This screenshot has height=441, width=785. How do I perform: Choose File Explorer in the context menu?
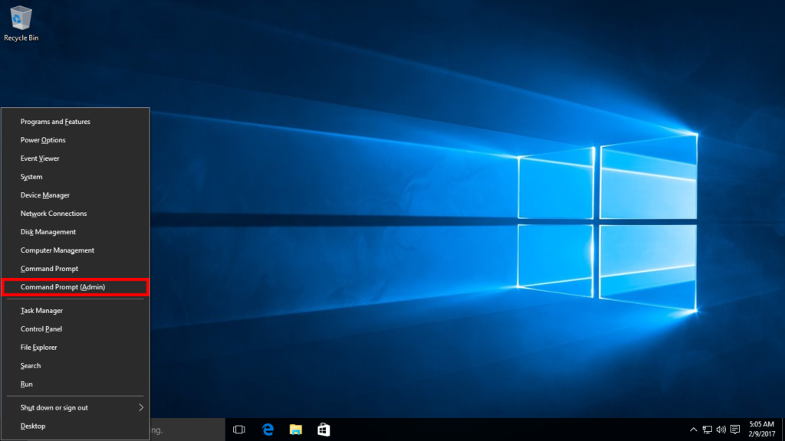76,348
